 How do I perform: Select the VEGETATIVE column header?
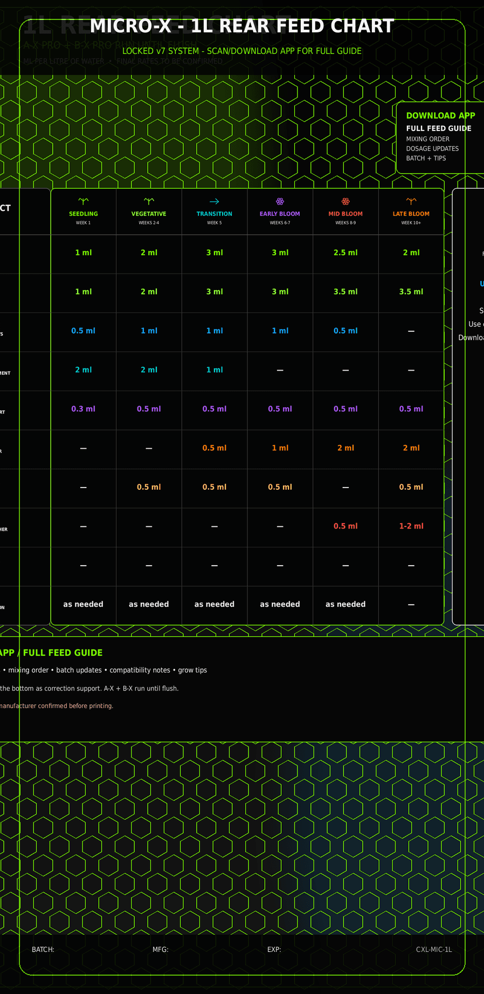pos(149,214)
